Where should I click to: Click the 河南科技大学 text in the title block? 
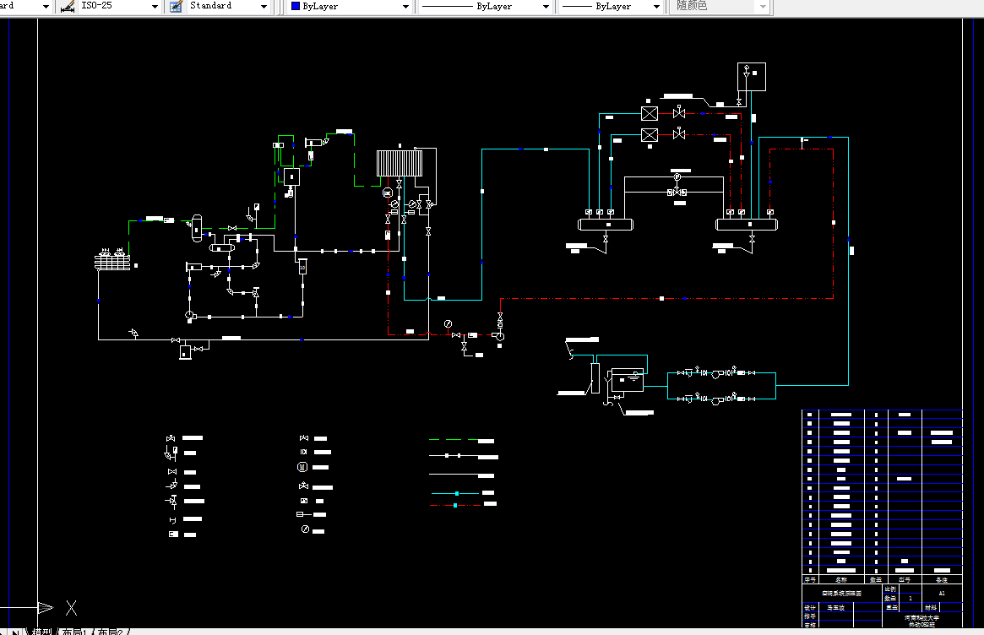point(921,618)
